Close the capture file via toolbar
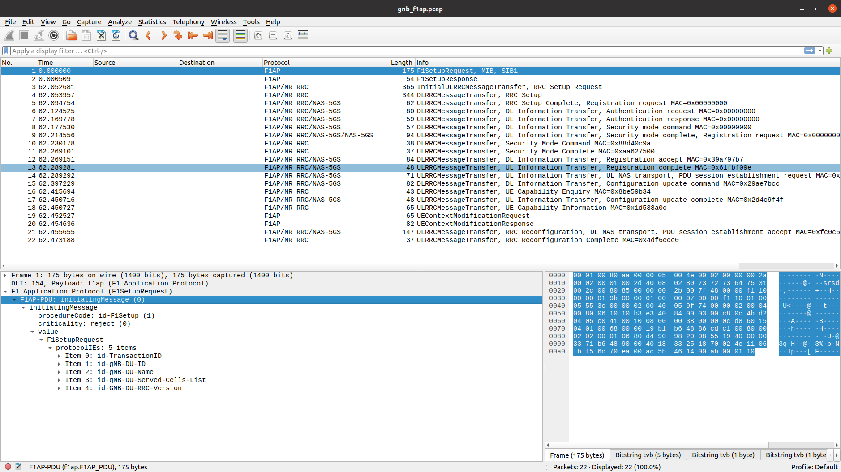The height and width of the screenshot is (472, 841). tap(101, 35)
